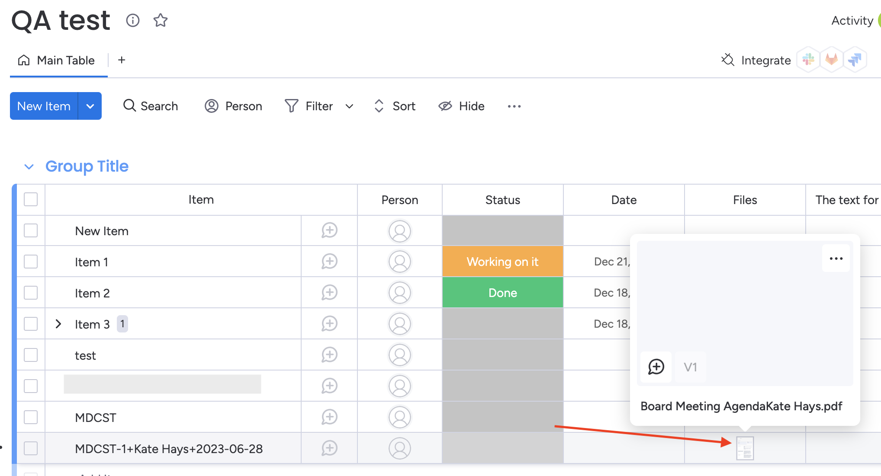Open the more options icon on file preview
Image resolution: width=881 pixels, height=476 pixels.
click(x=836, y=258)
